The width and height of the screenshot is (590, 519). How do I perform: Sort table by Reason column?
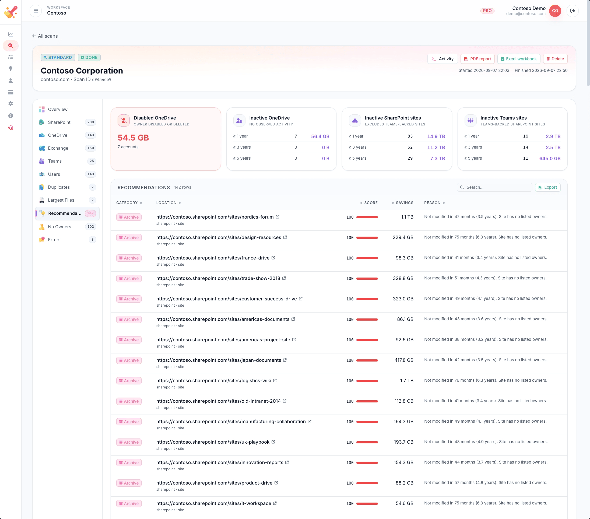click(x=434, y=203)
